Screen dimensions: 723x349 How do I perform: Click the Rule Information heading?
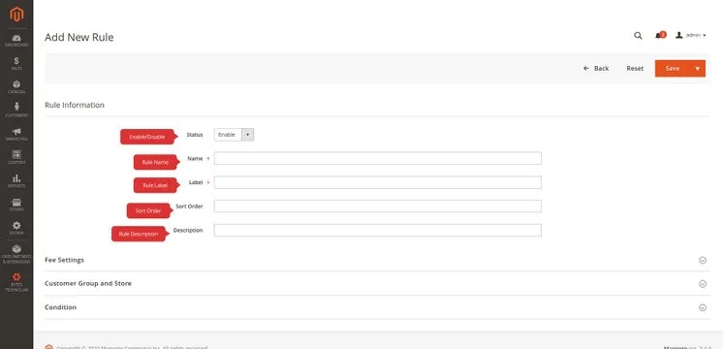click(75, 105)
